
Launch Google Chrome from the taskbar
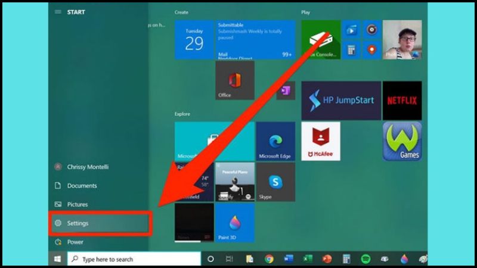269,259
